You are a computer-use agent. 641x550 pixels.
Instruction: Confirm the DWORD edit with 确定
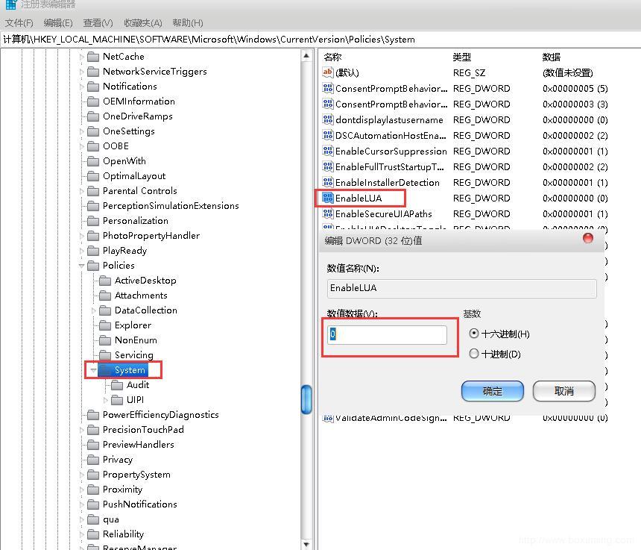tap(493, 391)
